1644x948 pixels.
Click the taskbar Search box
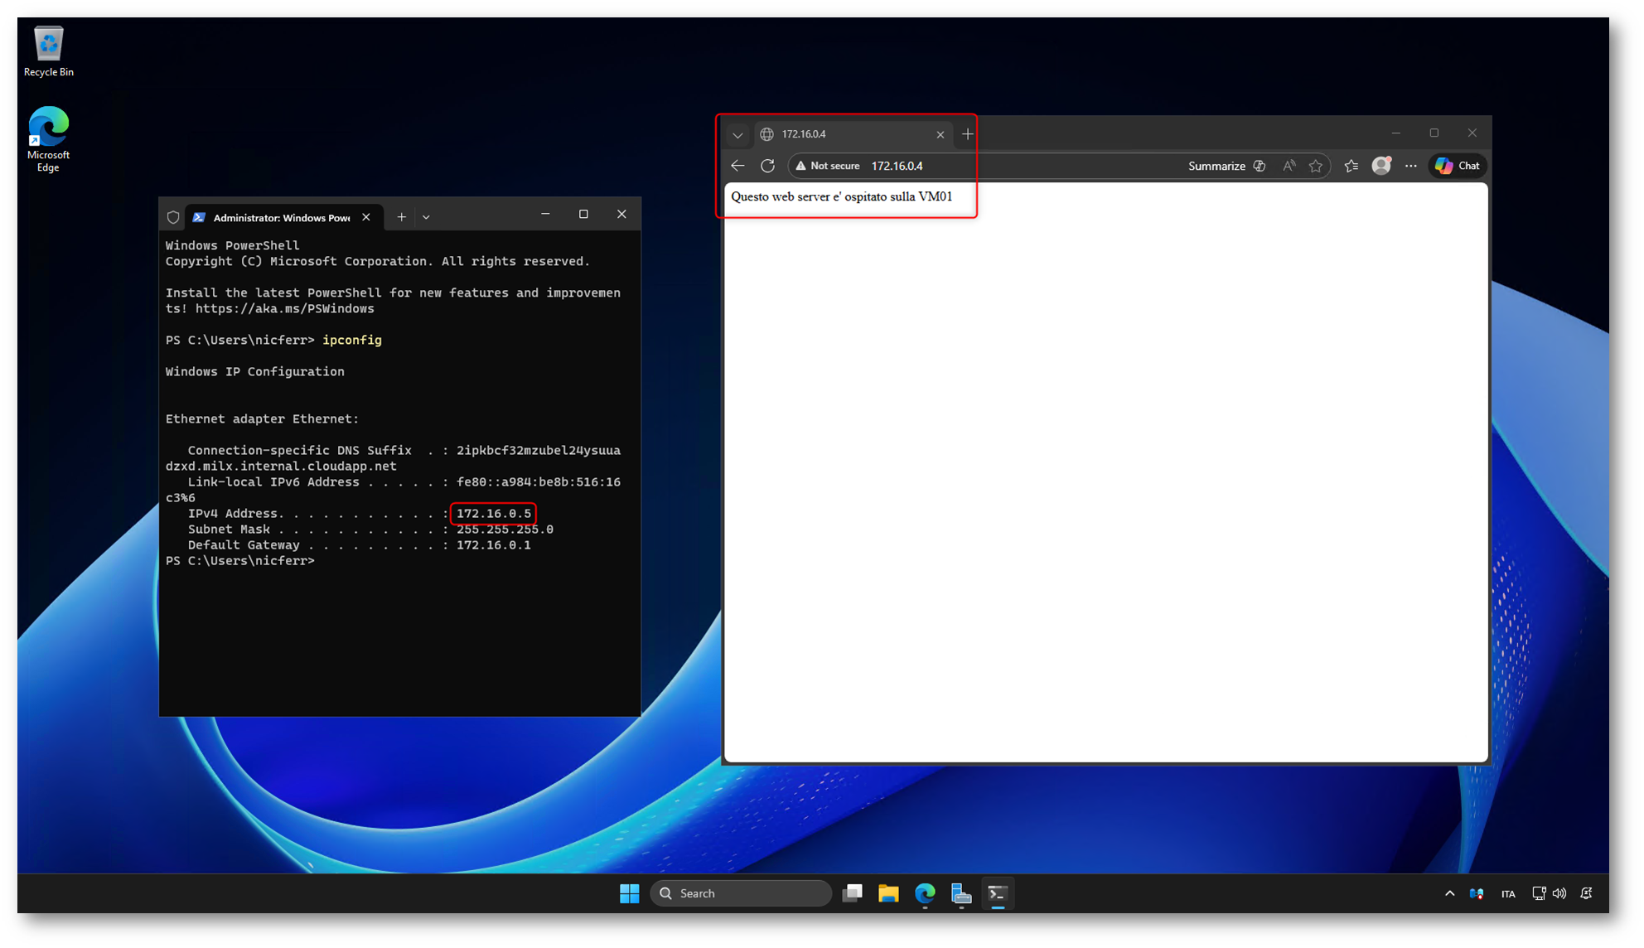coord(740,893)
